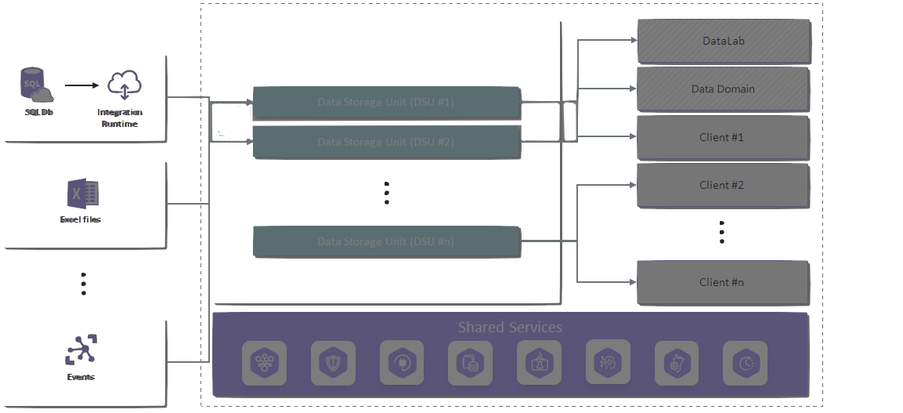Click the Data Storage Unit (DSU #2) box

pos(386,142)
